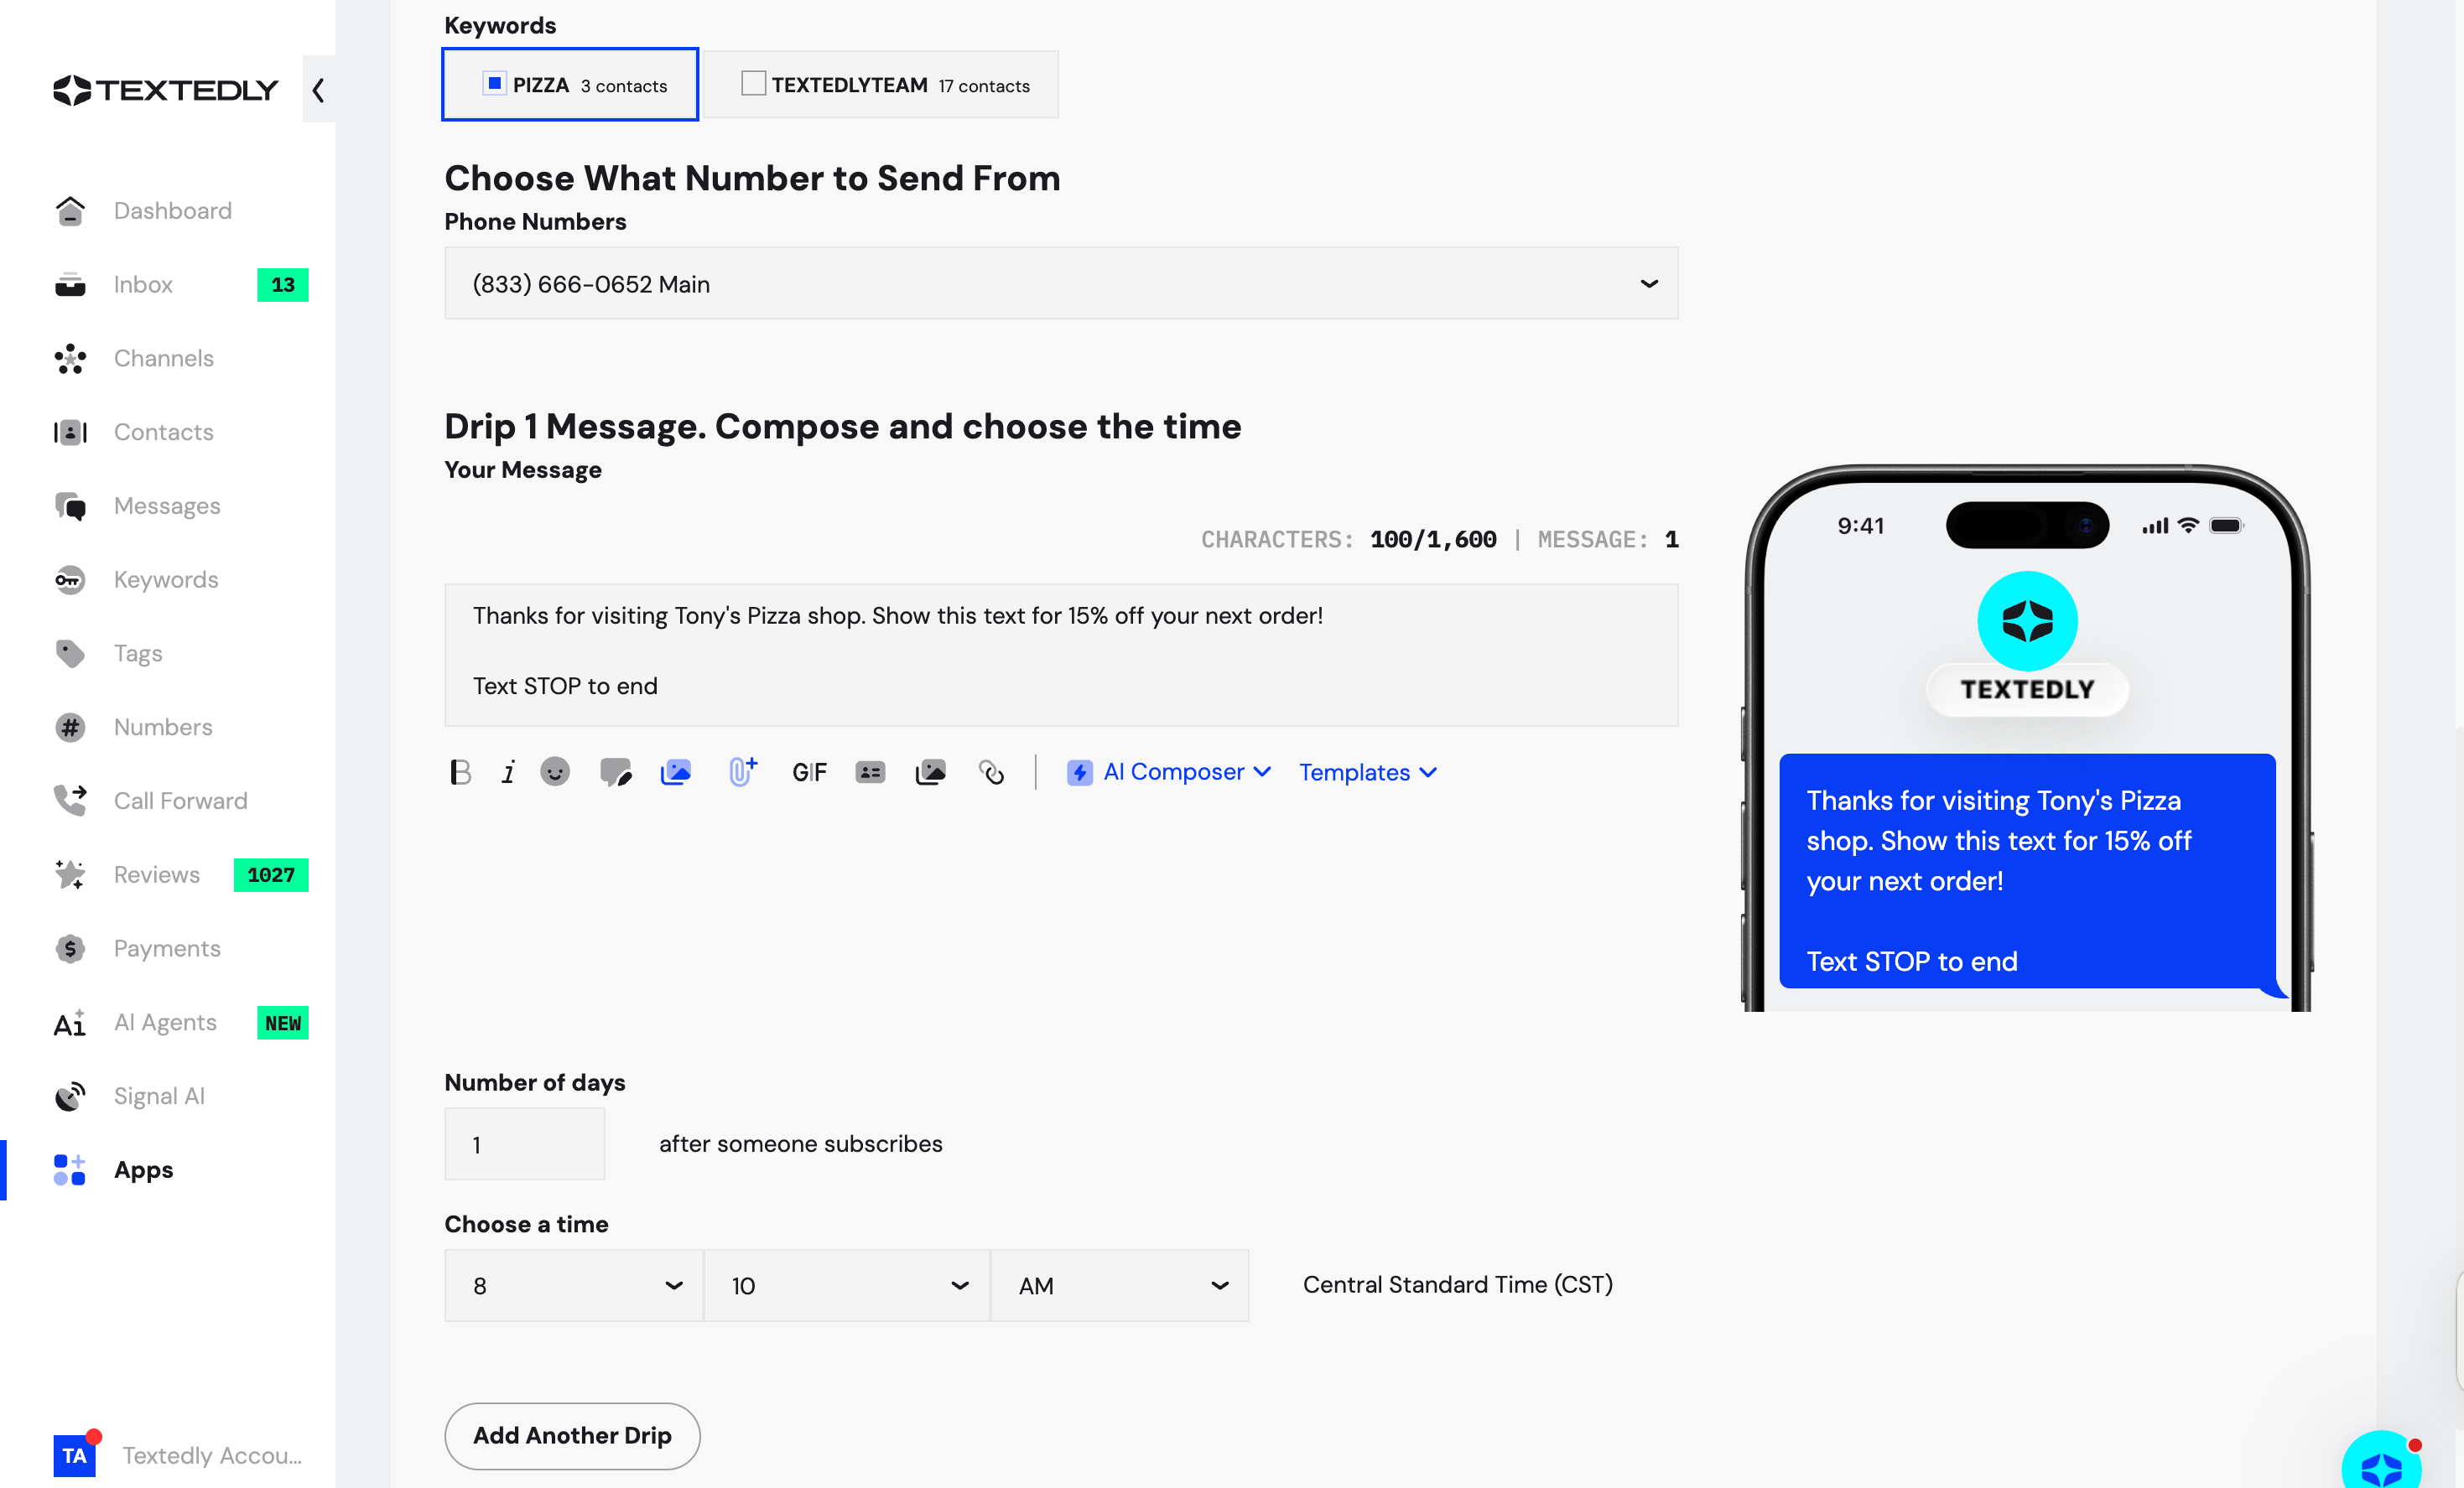Open the hour dropdown showing 8
Screen dimensions: 2464x1488
pos(573,1285)
